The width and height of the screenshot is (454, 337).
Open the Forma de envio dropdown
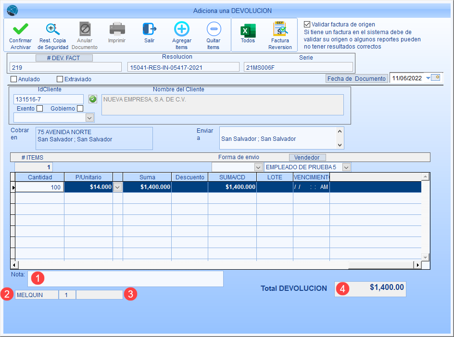coord(258,167)
